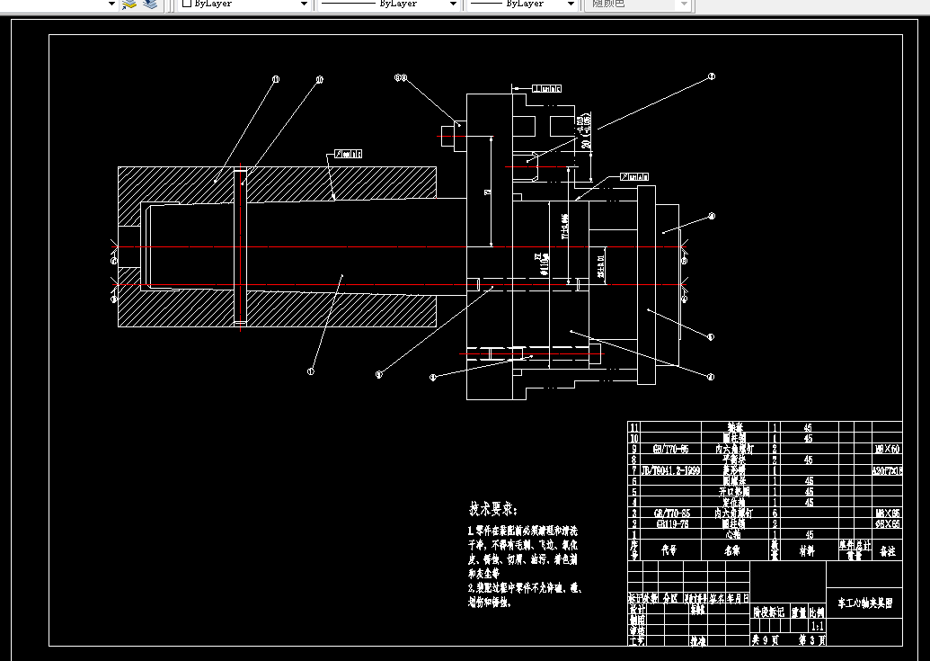Image resolution: width=930 pixels, height=661 pixels.
Task: Open the Layer Previous icon with arrow
Action: click(129, 4)
